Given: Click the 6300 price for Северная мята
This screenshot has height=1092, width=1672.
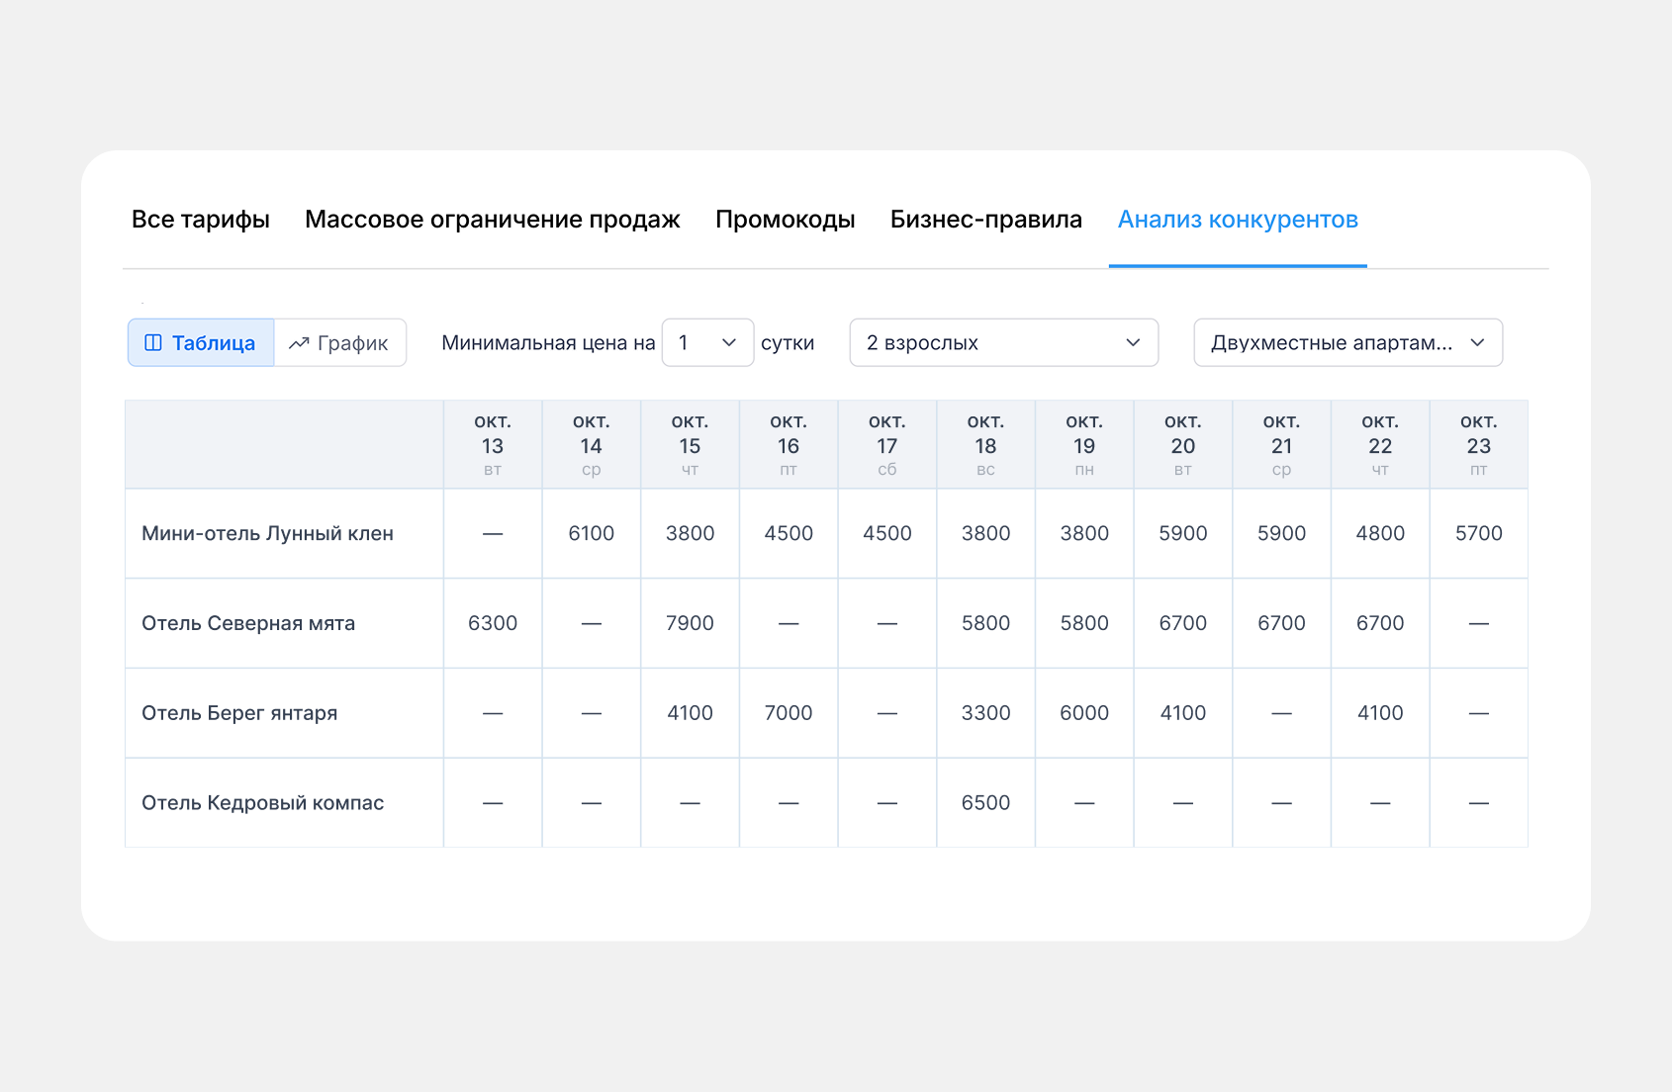Looking at the screenshot, I should (493, 623).
